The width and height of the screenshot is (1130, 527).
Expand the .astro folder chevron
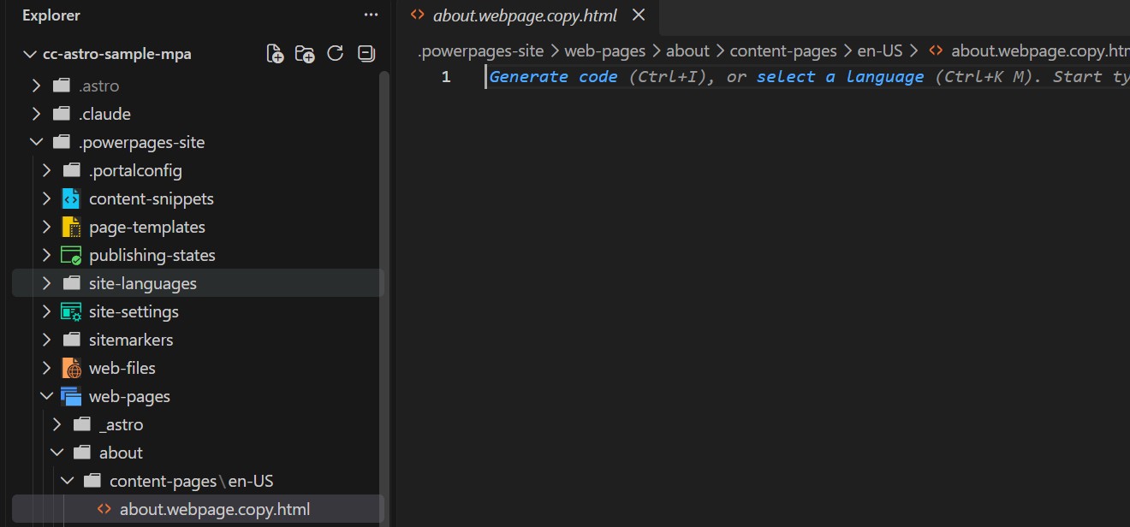(x=36, y=86)
